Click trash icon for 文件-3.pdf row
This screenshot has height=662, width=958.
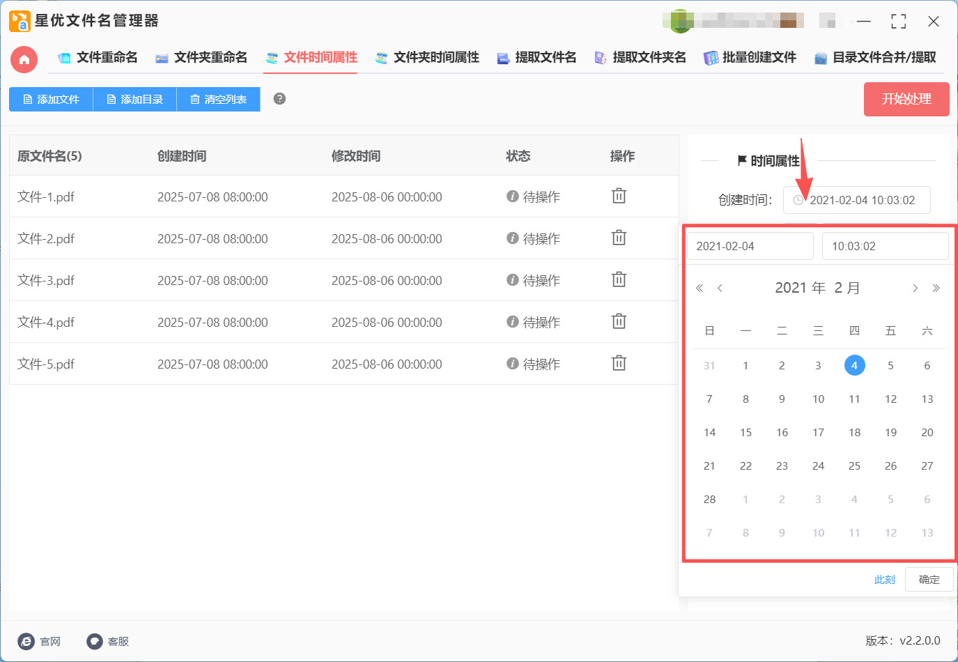point(619,280)
